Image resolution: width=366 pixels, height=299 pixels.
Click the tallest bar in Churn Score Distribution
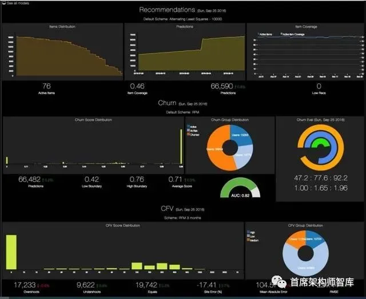(x=181, y=147)
